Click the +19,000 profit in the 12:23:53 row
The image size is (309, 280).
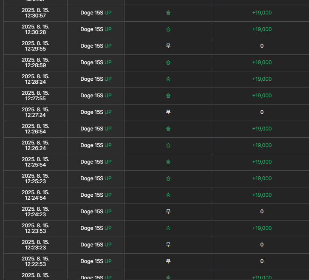click(x=262, y=228)
